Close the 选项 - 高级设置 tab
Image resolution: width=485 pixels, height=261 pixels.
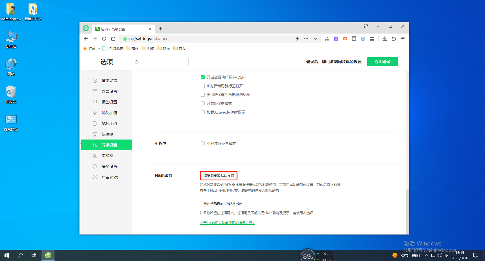pos(150,29)
